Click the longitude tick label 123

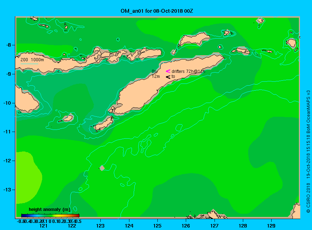point(100,226)
